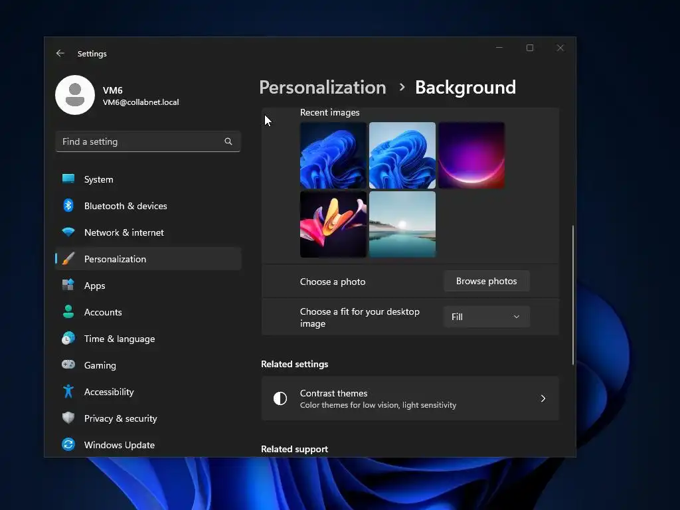
Task: Select the System monitor icon
Action: (68, 179)
